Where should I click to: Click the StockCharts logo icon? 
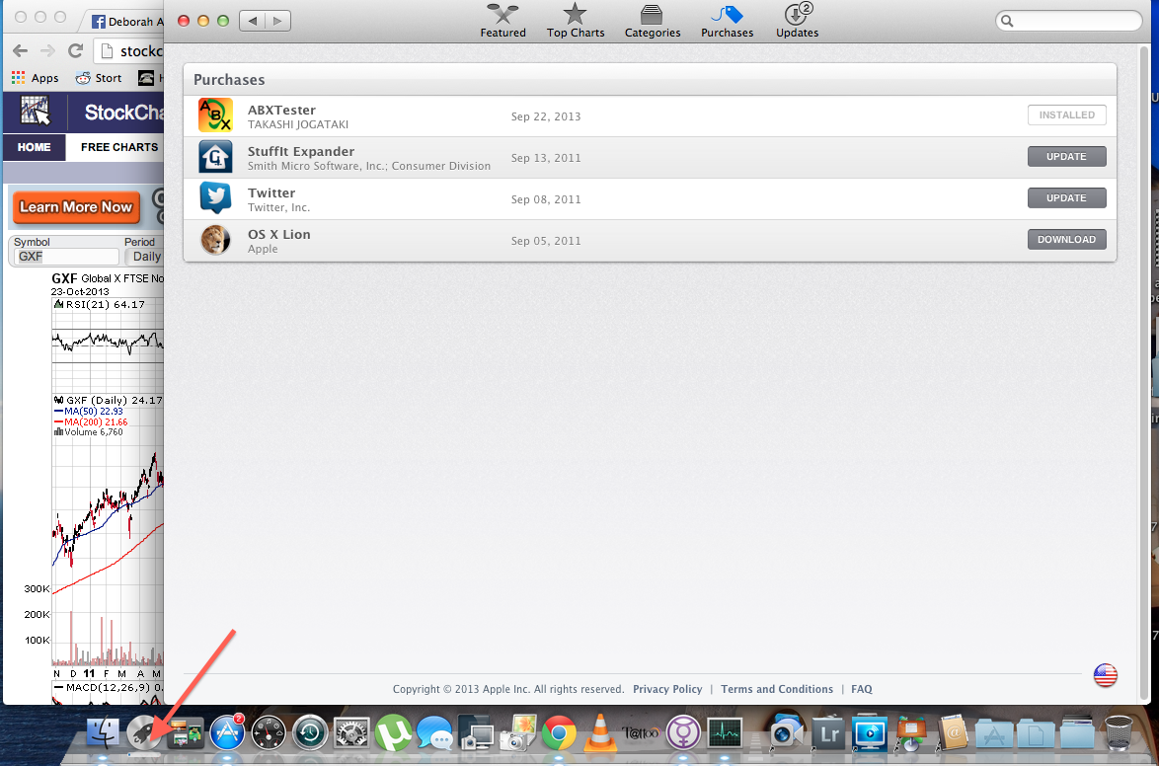35,113
